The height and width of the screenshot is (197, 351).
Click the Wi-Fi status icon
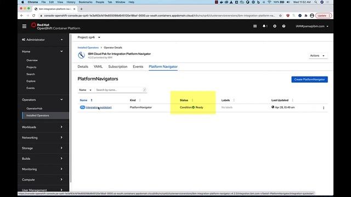[269, 2]
